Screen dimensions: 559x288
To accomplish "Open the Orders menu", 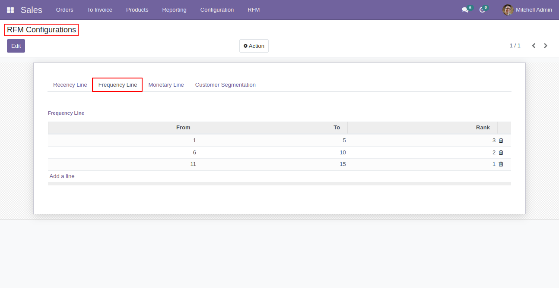I will (x=65, y=10).
